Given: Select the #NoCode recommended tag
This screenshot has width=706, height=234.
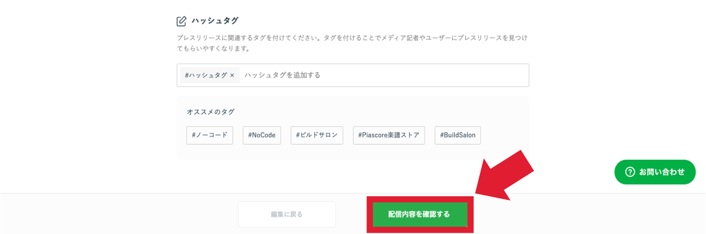Looking at the screenshot, I should click(x=262, y=135).
